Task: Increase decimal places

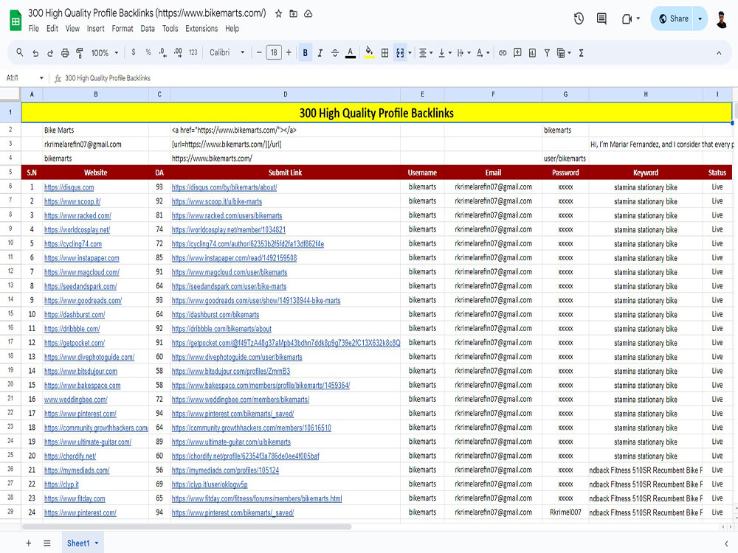Action: (x=178, y=52)
